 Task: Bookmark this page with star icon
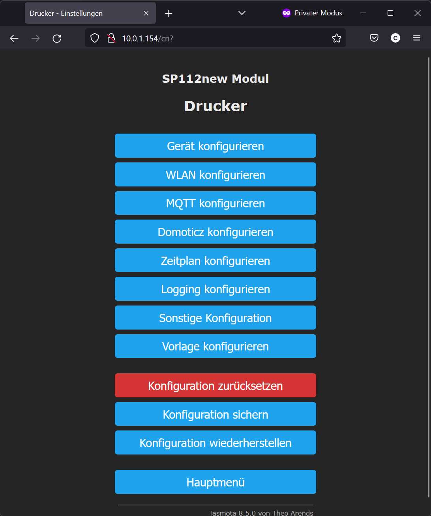point(336,38)
